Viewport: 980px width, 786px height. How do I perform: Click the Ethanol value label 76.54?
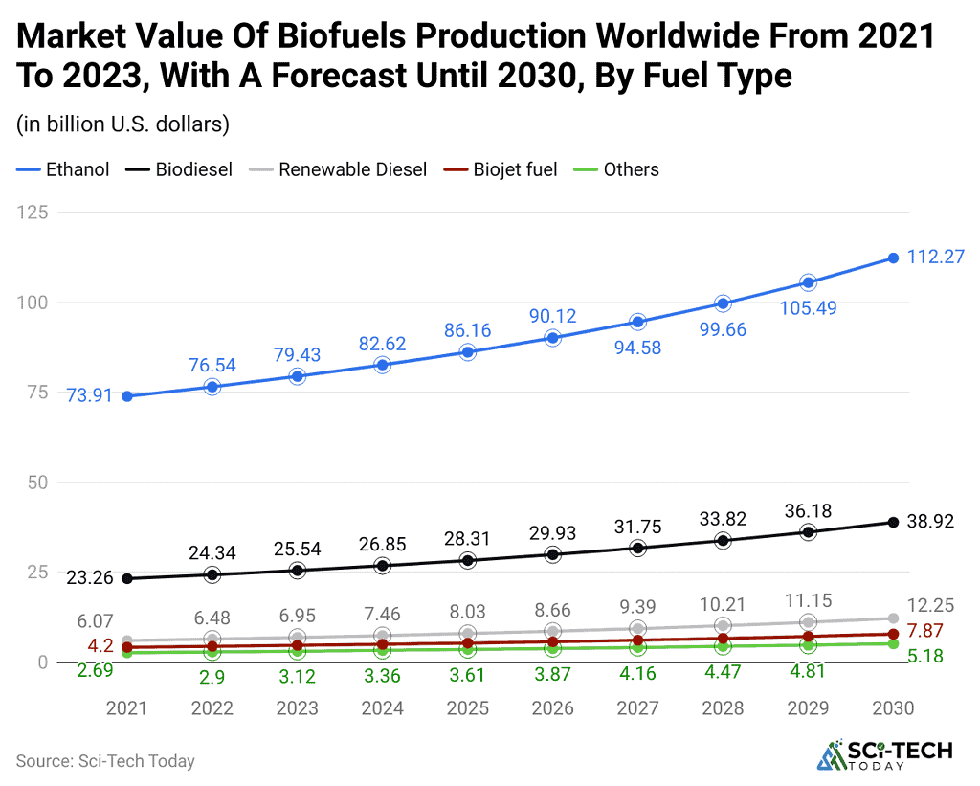coord(212,365)
